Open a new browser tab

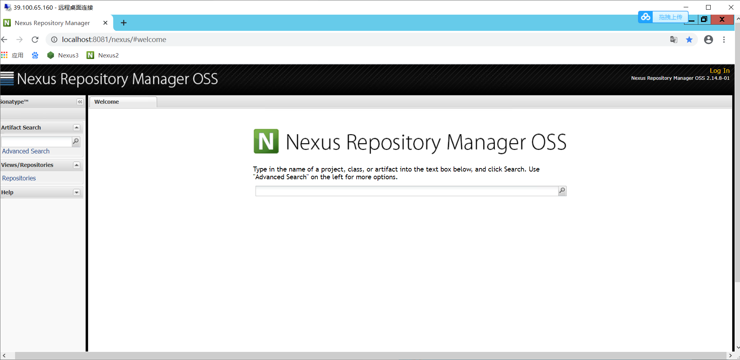[x=124, y=23]
